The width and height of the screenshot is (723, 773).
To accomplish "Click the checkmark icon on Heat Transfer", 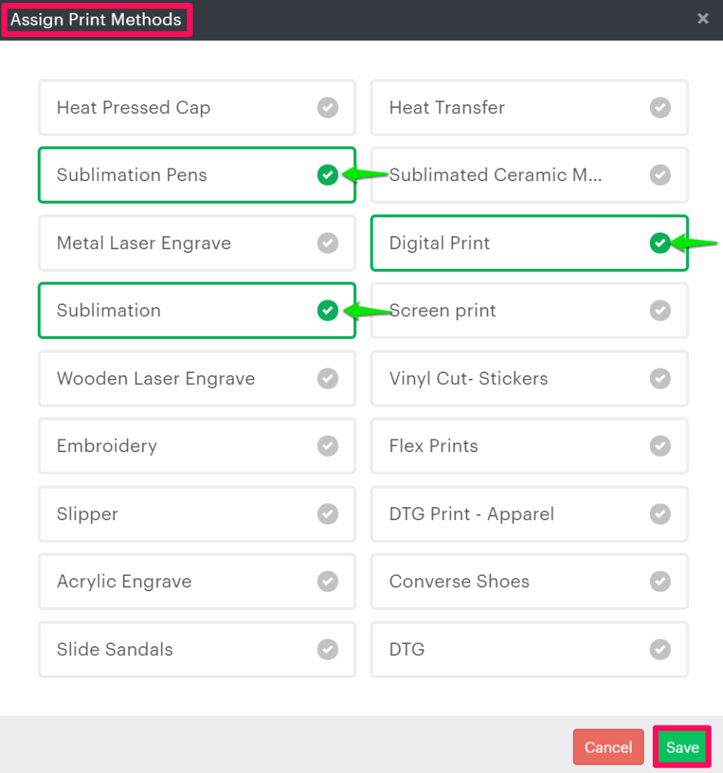I will coord(660,108).
